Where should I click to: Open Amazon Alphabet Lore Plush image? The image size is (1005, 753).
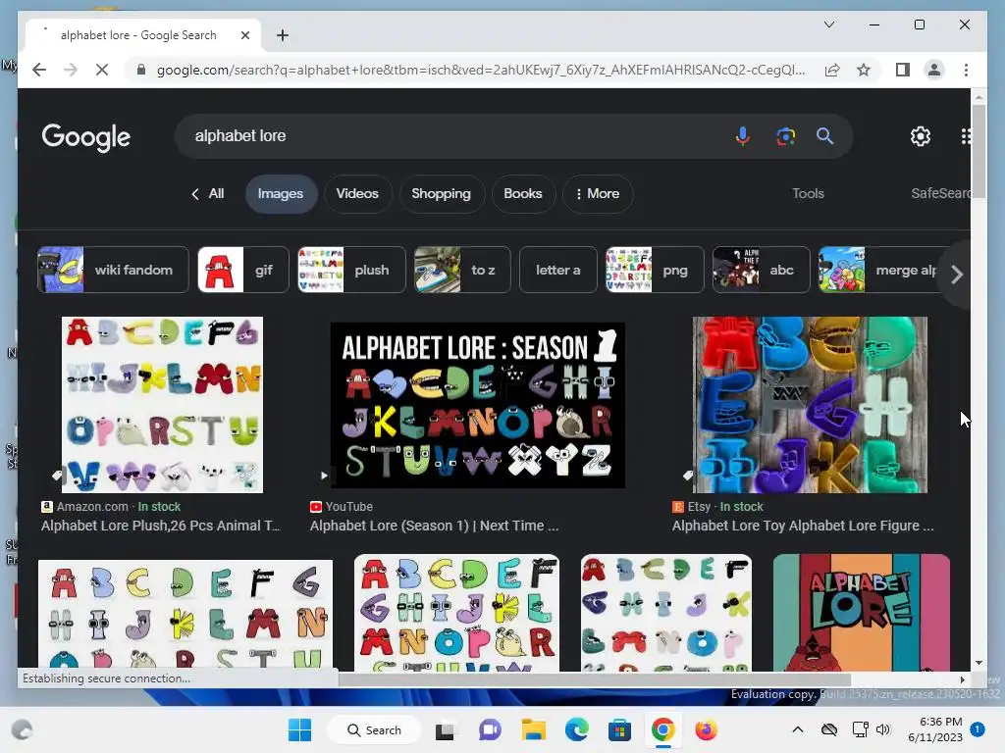coord(162,405)
